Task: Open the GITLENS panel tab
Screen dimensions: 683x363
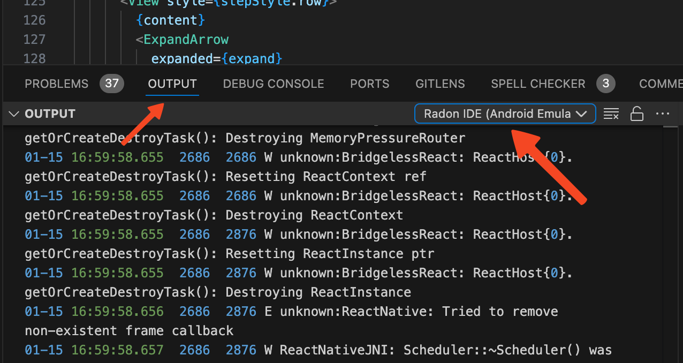Action: click(x=440, y=84)
